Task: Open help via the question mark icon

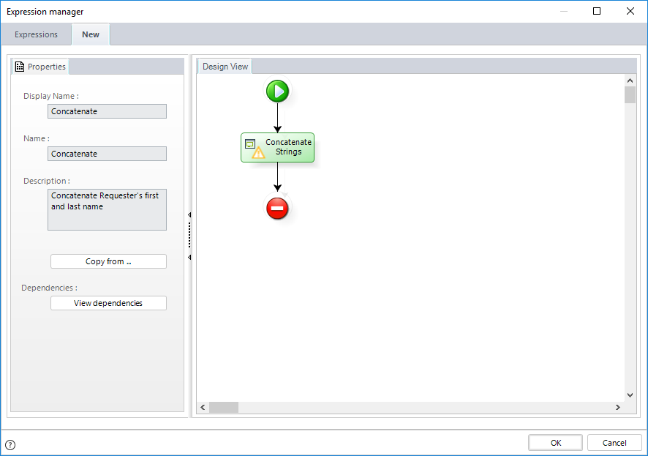Action: [10, 445]
